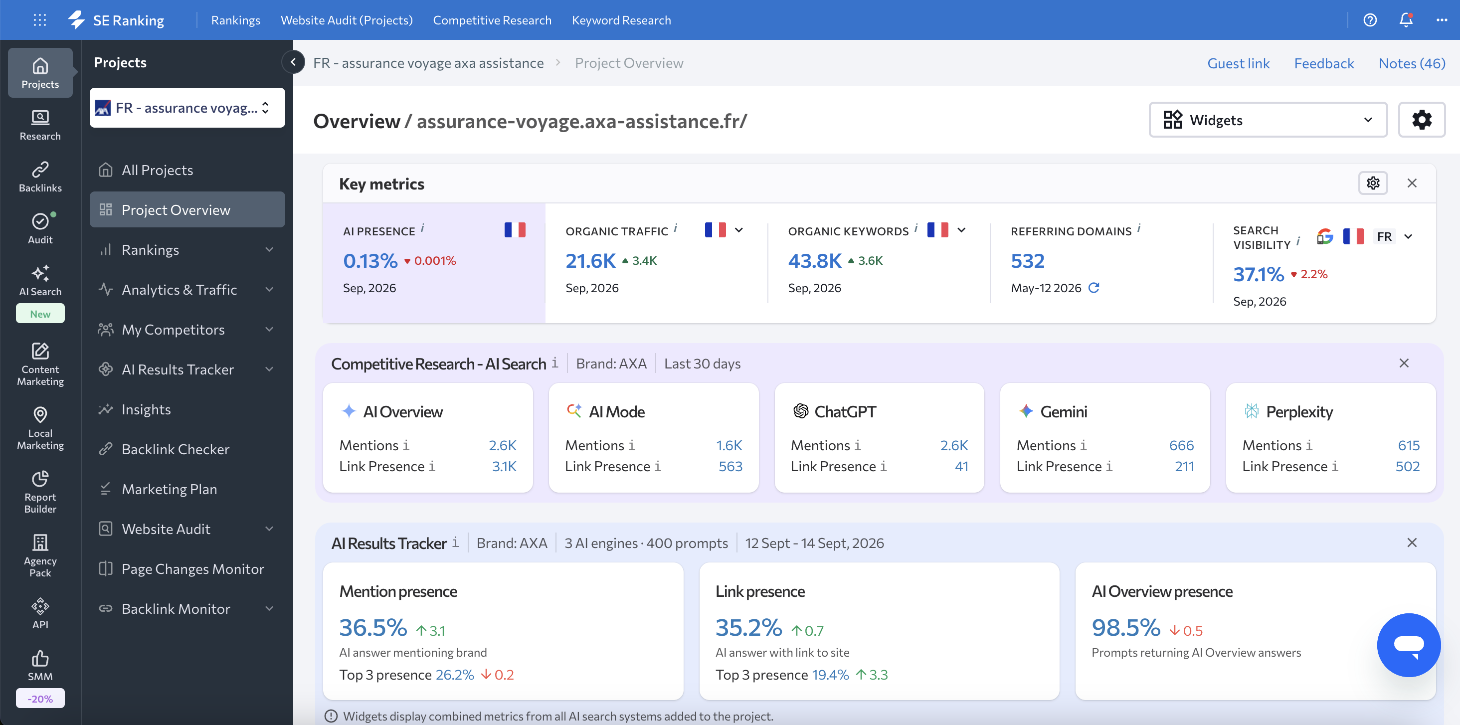Click project breadcrumb FR - assurance voyage axa assistance
The width and height of the screenshot is (1460, 725).
click(428, 63)
